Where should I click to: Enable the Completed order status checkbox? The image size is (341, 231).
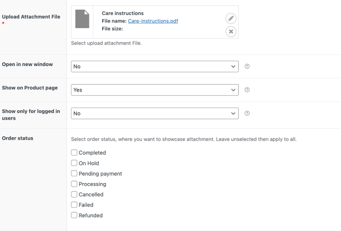point(75,153)
